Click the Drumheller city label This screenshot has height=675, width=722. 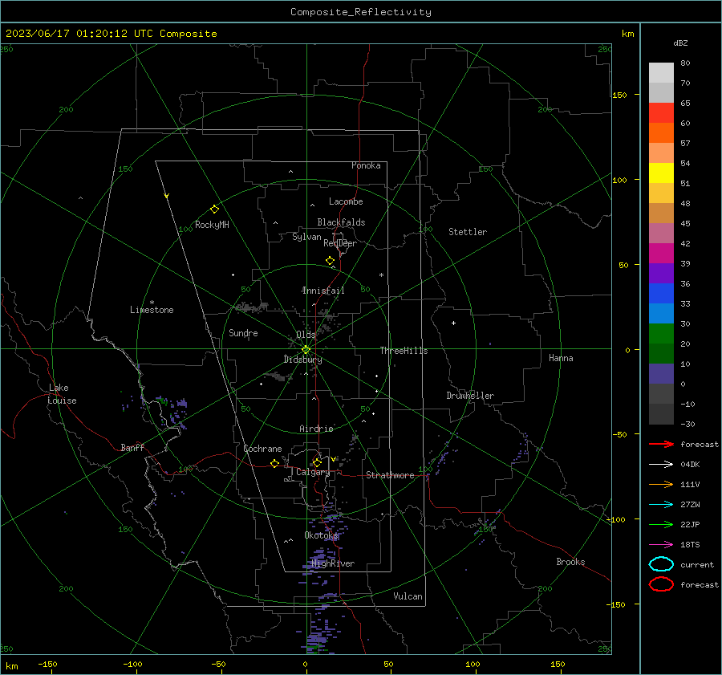(x=470, y=396)
